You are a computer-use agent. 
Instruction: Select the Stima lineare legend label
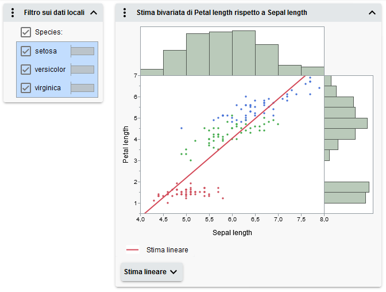167,250
